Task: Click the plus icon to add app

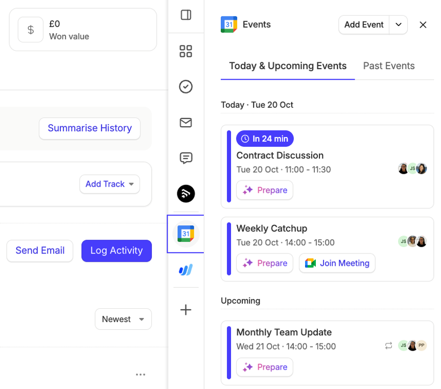Action: [x=185, y=310]
